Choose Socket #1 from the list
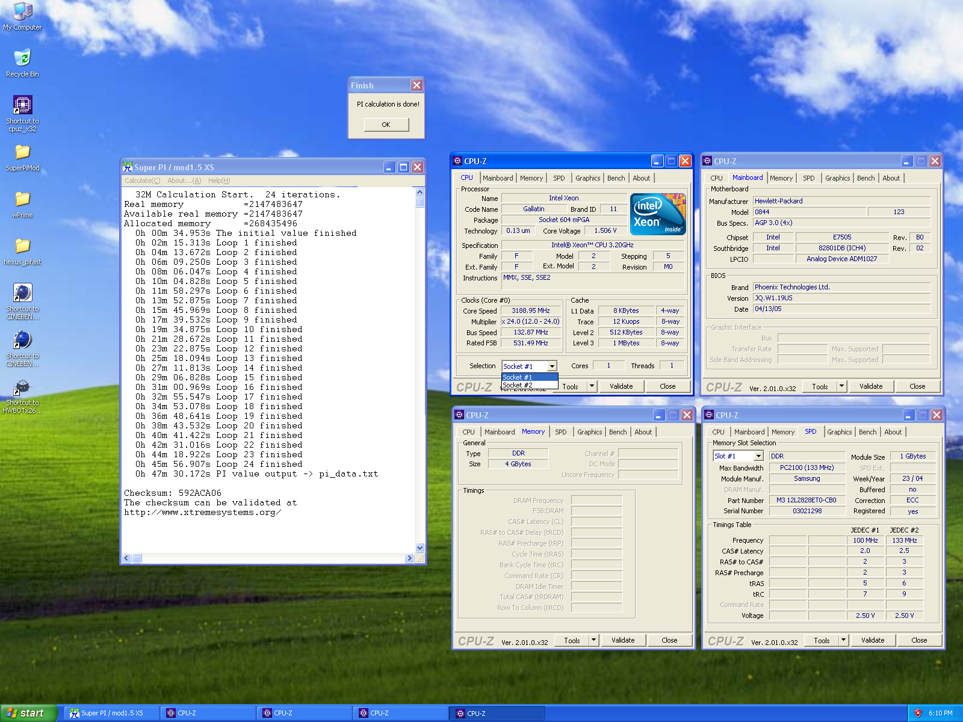963x722 pixels. pos(530,377)
